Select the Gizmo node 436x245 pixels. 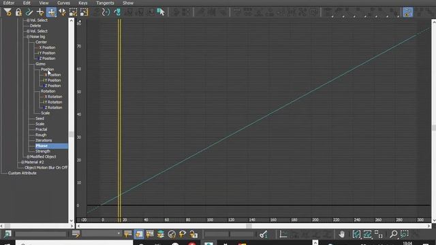coord(40,64)
